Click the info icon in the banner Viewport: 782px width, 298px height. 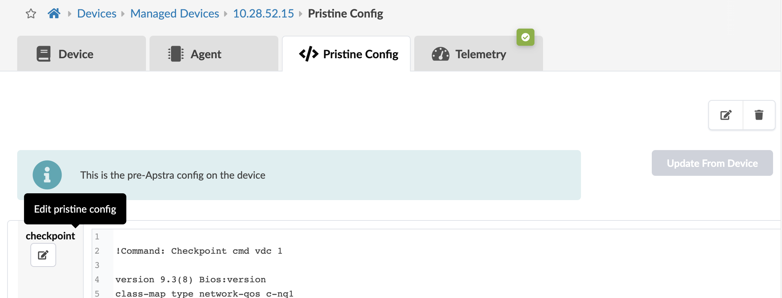click(47, 175)
